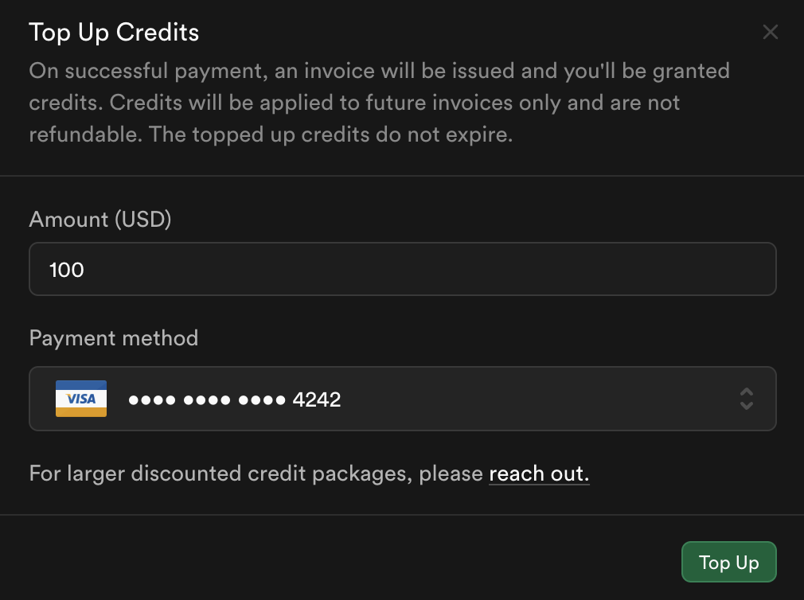Click the Top Up button
Screen dimensions: 804x600
(728, 562)
